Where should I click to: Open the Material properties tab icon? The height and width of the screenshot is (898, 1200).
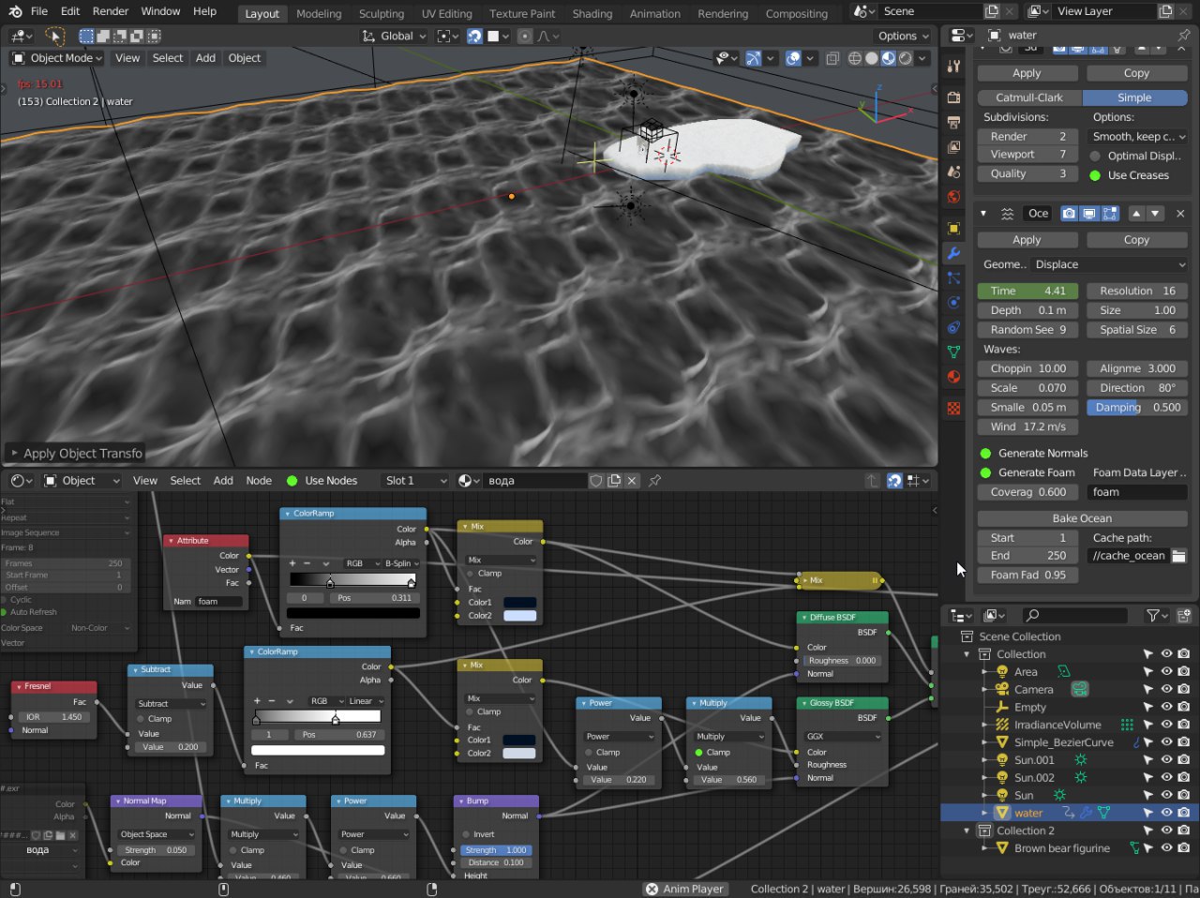(953, 377)
